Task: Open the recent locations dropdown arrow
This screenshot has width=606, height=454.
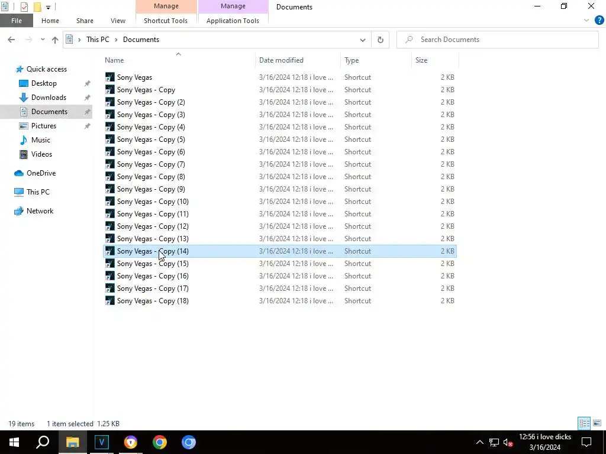Action: click(x=43, y=40)
